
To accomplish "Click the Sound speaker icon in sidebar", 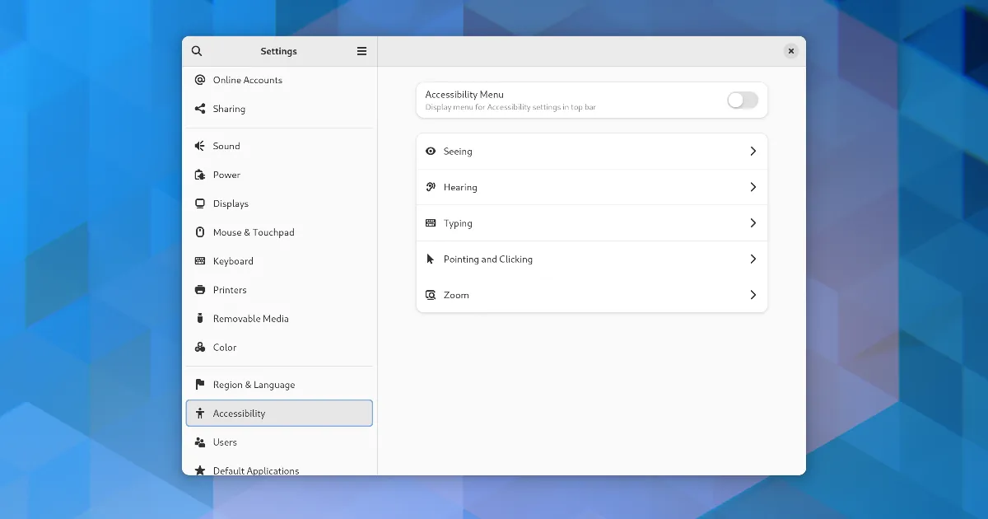I will click(x=199, y=146).
